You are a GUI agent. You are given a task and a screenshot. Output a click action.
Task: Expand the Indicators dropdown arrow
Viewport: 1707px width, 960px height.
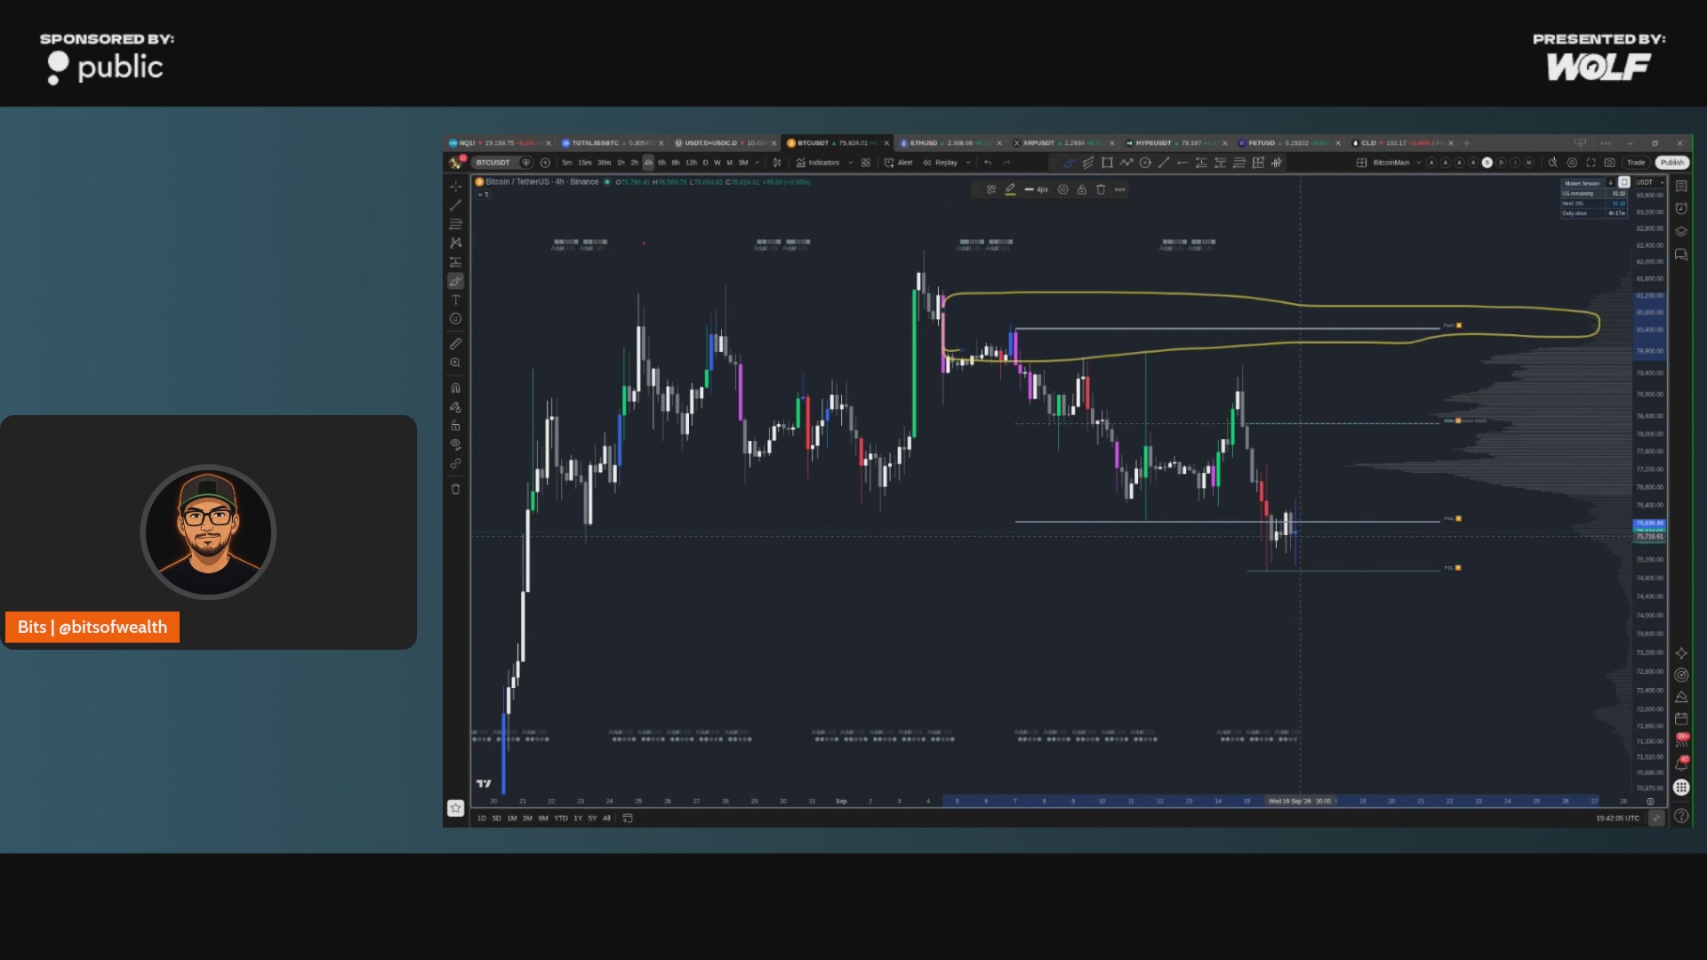[x=851, y=163]
